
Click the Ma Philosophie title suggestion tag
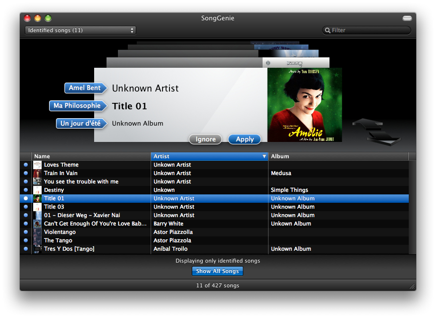click(x=78, y=106)
